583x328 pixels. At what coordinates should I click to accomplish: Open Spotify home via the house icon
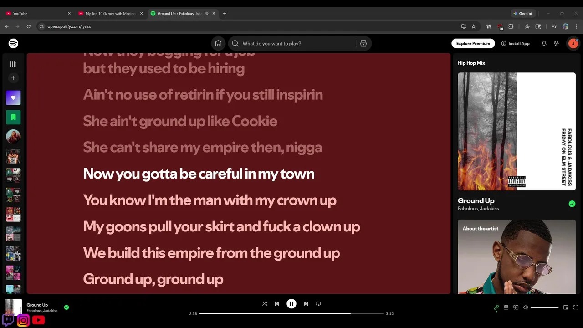[x=218, y=44]
